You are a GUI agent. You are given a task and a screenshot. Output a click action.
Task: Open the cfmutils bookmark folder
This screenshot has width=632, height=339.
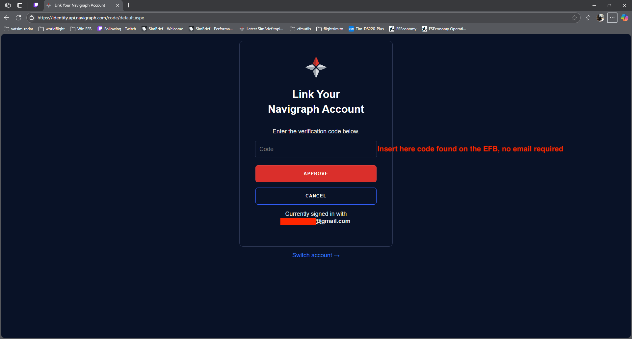click(x=301, y=29)
